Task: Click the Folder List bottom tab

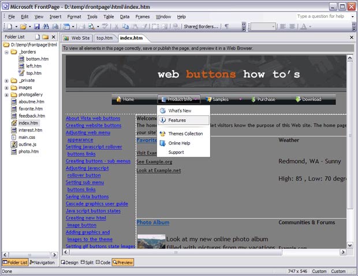Action: (15, 263)
